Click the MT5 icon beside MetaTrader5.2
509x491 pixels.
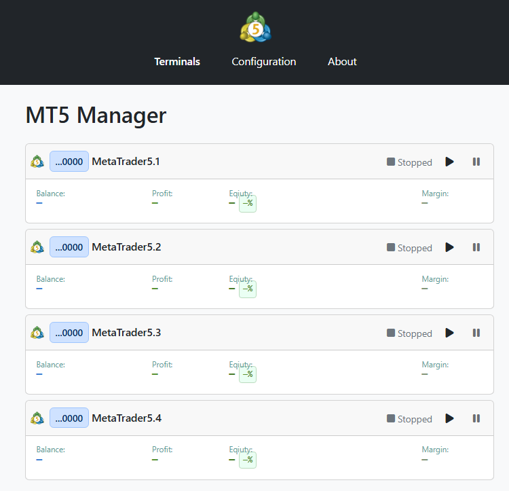[x=37, y=247]
